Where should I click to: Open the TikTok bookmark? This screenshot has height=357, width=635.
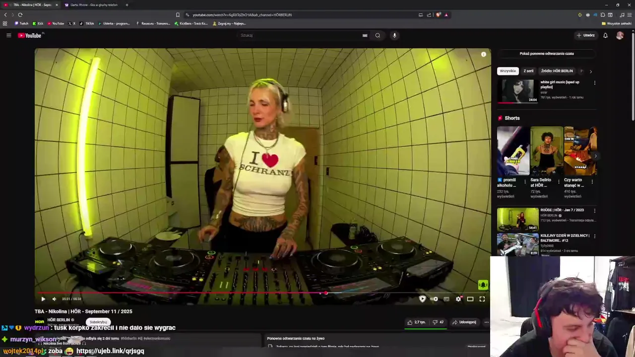[x=87, y=23]
